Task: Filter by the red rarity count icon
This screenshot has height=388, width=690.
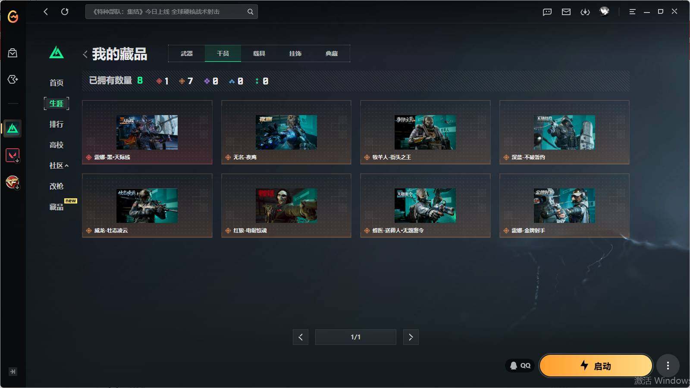Action: 159,81
